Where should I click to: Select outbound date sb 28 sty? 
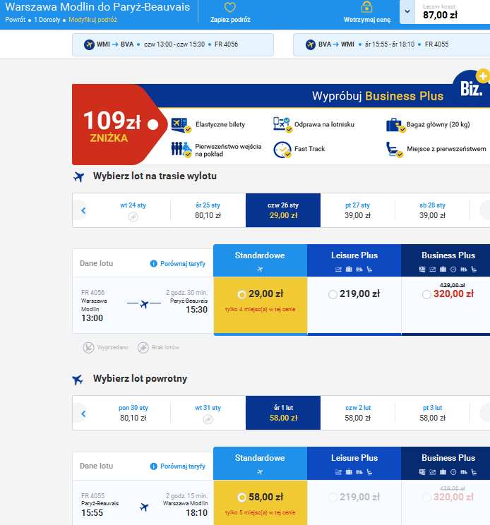coord(432,210)
